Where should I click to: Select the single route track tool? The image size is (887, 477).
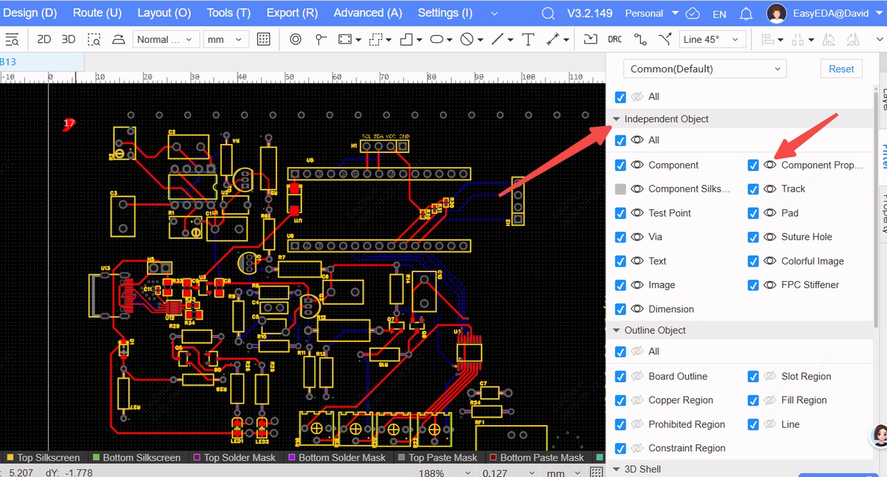(640, 39)
